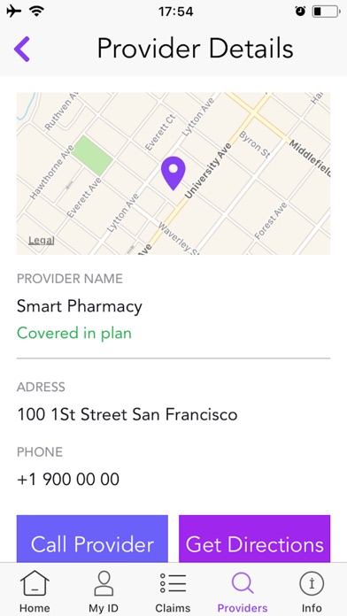The height and width of the screenshot is (616, 347).
Task: Open the Claims list icon
Action: [173, 583]
